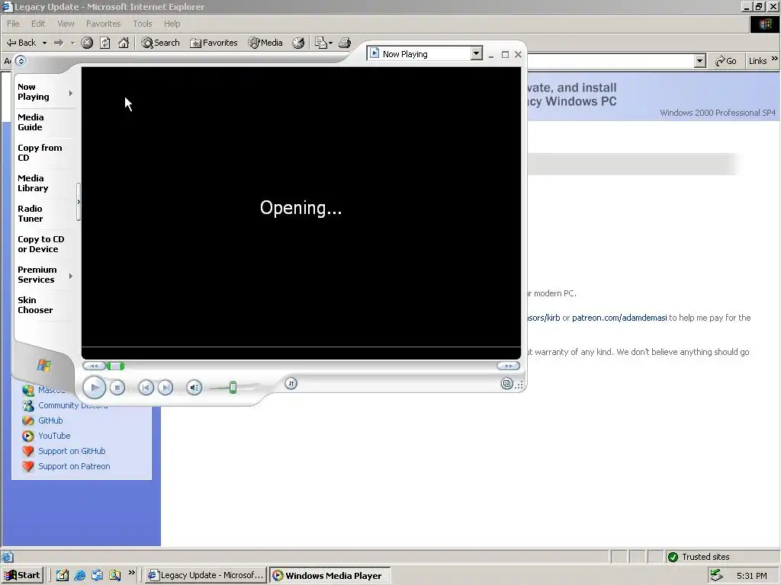Go to previous track in Media Player
The image size is (781, 585).
coord(146,388)
